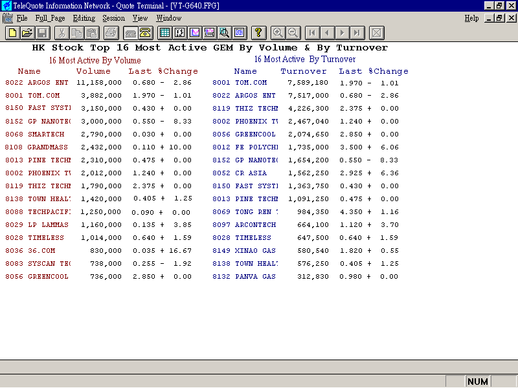Click the black-and-white currency symbols icon

[x=180, y=33]
